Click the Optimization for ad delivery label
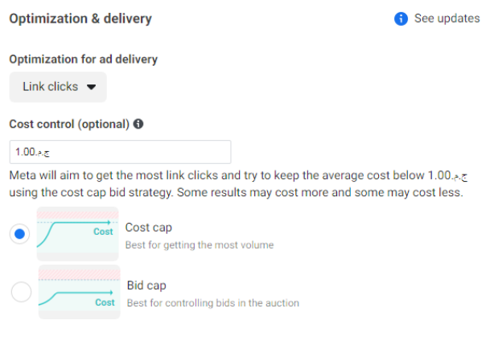Image resolution: width=494 pixels, height=345 pixels. point(83,59)
